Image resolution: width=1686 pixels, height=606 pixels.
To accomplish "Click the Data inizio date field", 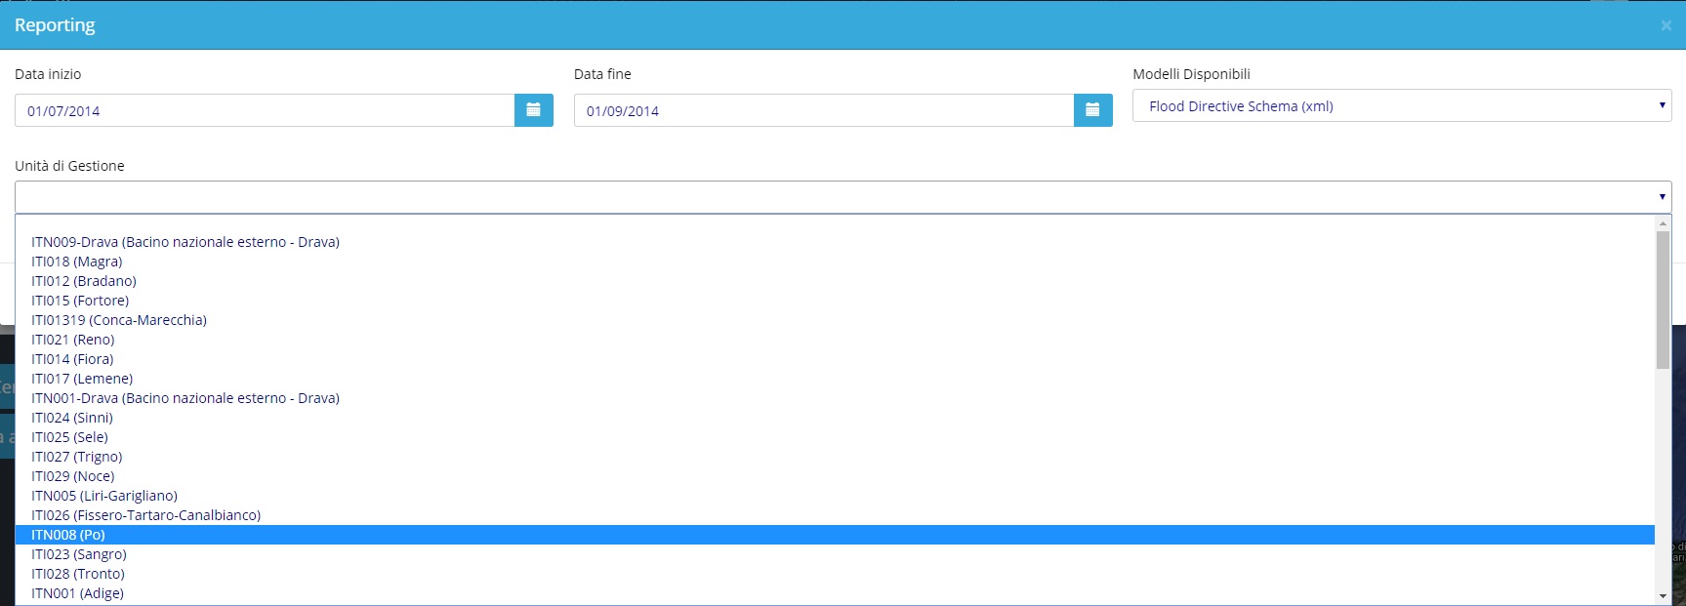I will tap(265, 110).
